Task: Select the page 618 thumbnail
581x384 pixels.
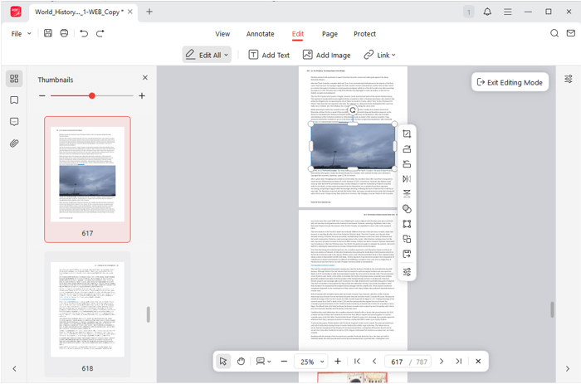Action: point(87,314)
